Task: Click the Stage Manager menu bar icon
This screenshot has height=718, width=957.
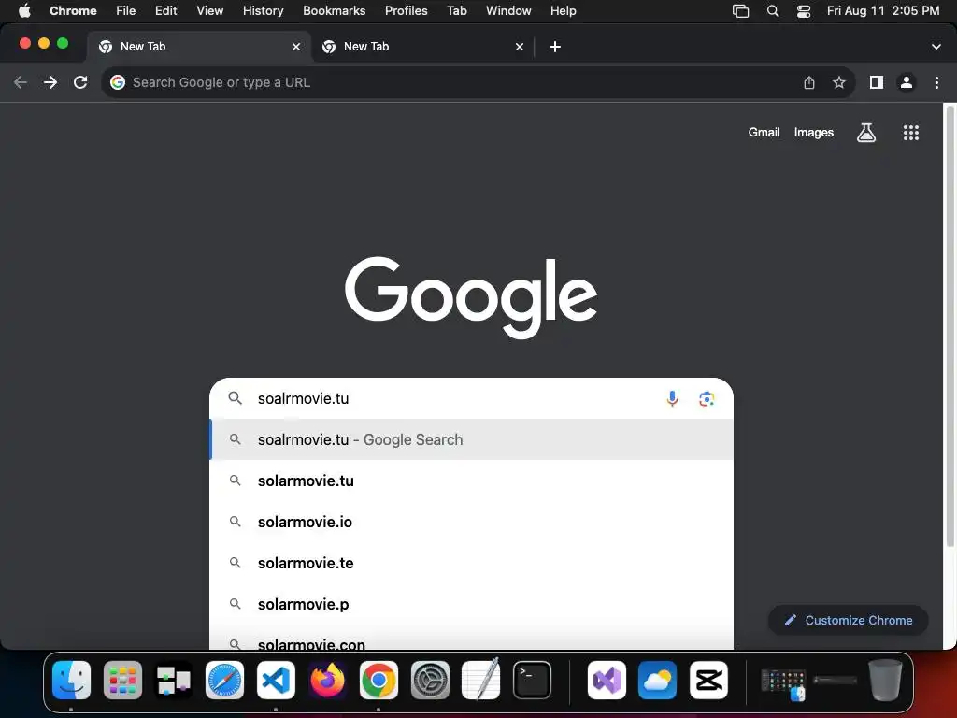Action: click(740, 11)
